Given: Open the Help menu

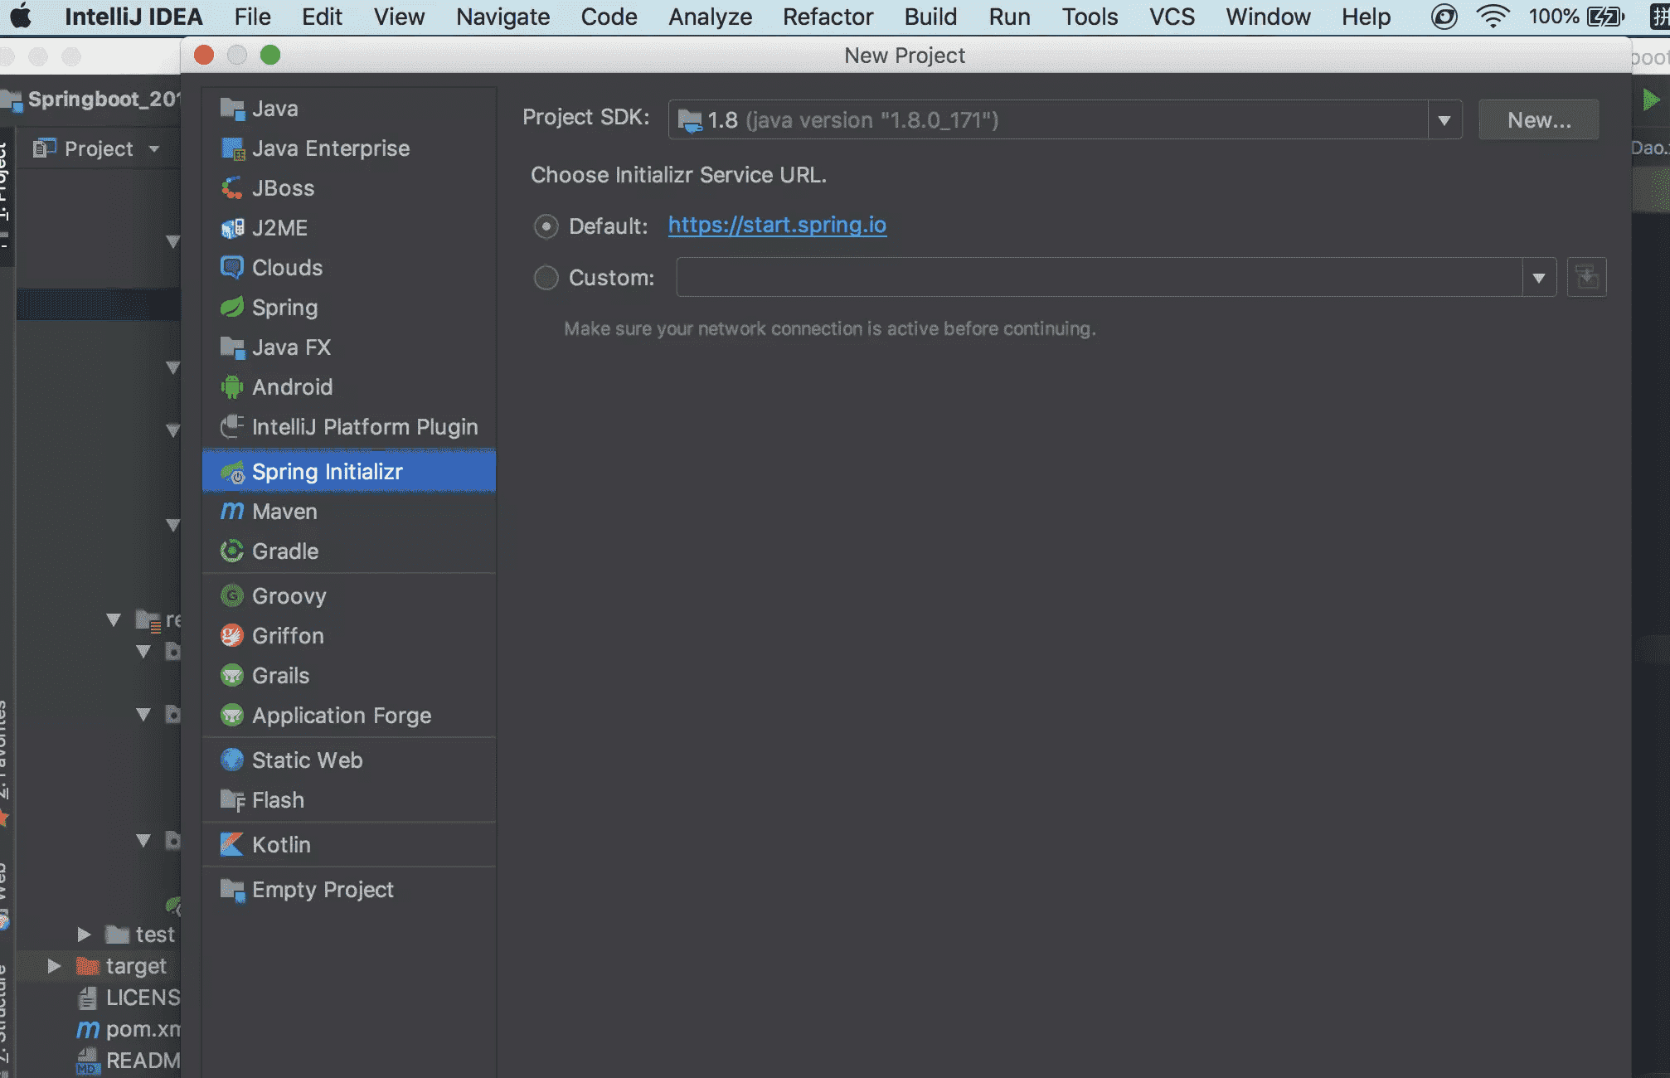Looking at the screenshot, I should tap(1366, 17).
